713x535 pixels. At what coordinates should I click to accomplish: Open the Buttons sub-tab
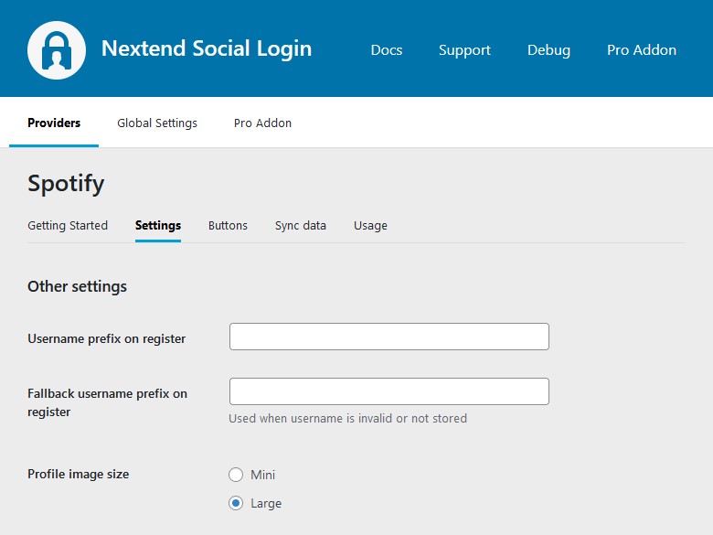[228, 226]
